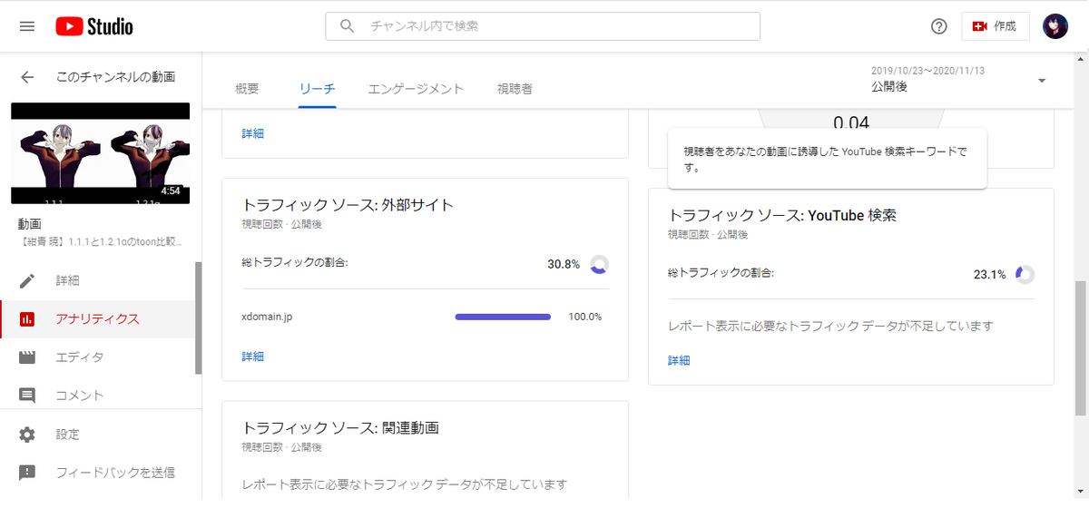Click the アナリティクス chart icon
Screen dimensions: 1089x508
pyautogui.click(x=27, y=319)
